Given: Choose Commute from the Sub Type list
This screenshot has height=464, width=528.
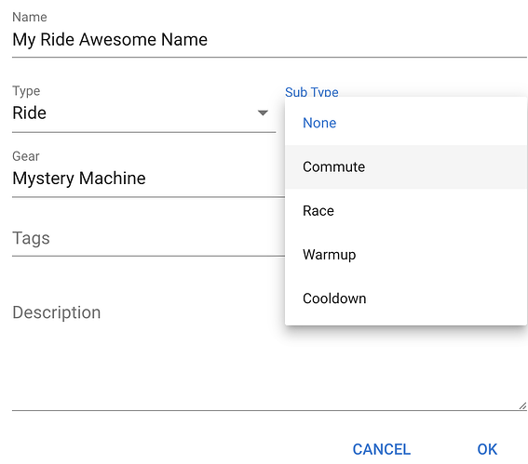Looking at the screenshot, I should click(x=406, y=166).
